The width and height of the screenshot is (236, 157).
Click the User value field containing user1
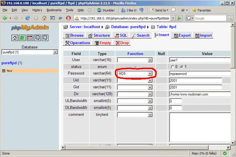pos(200,60)
